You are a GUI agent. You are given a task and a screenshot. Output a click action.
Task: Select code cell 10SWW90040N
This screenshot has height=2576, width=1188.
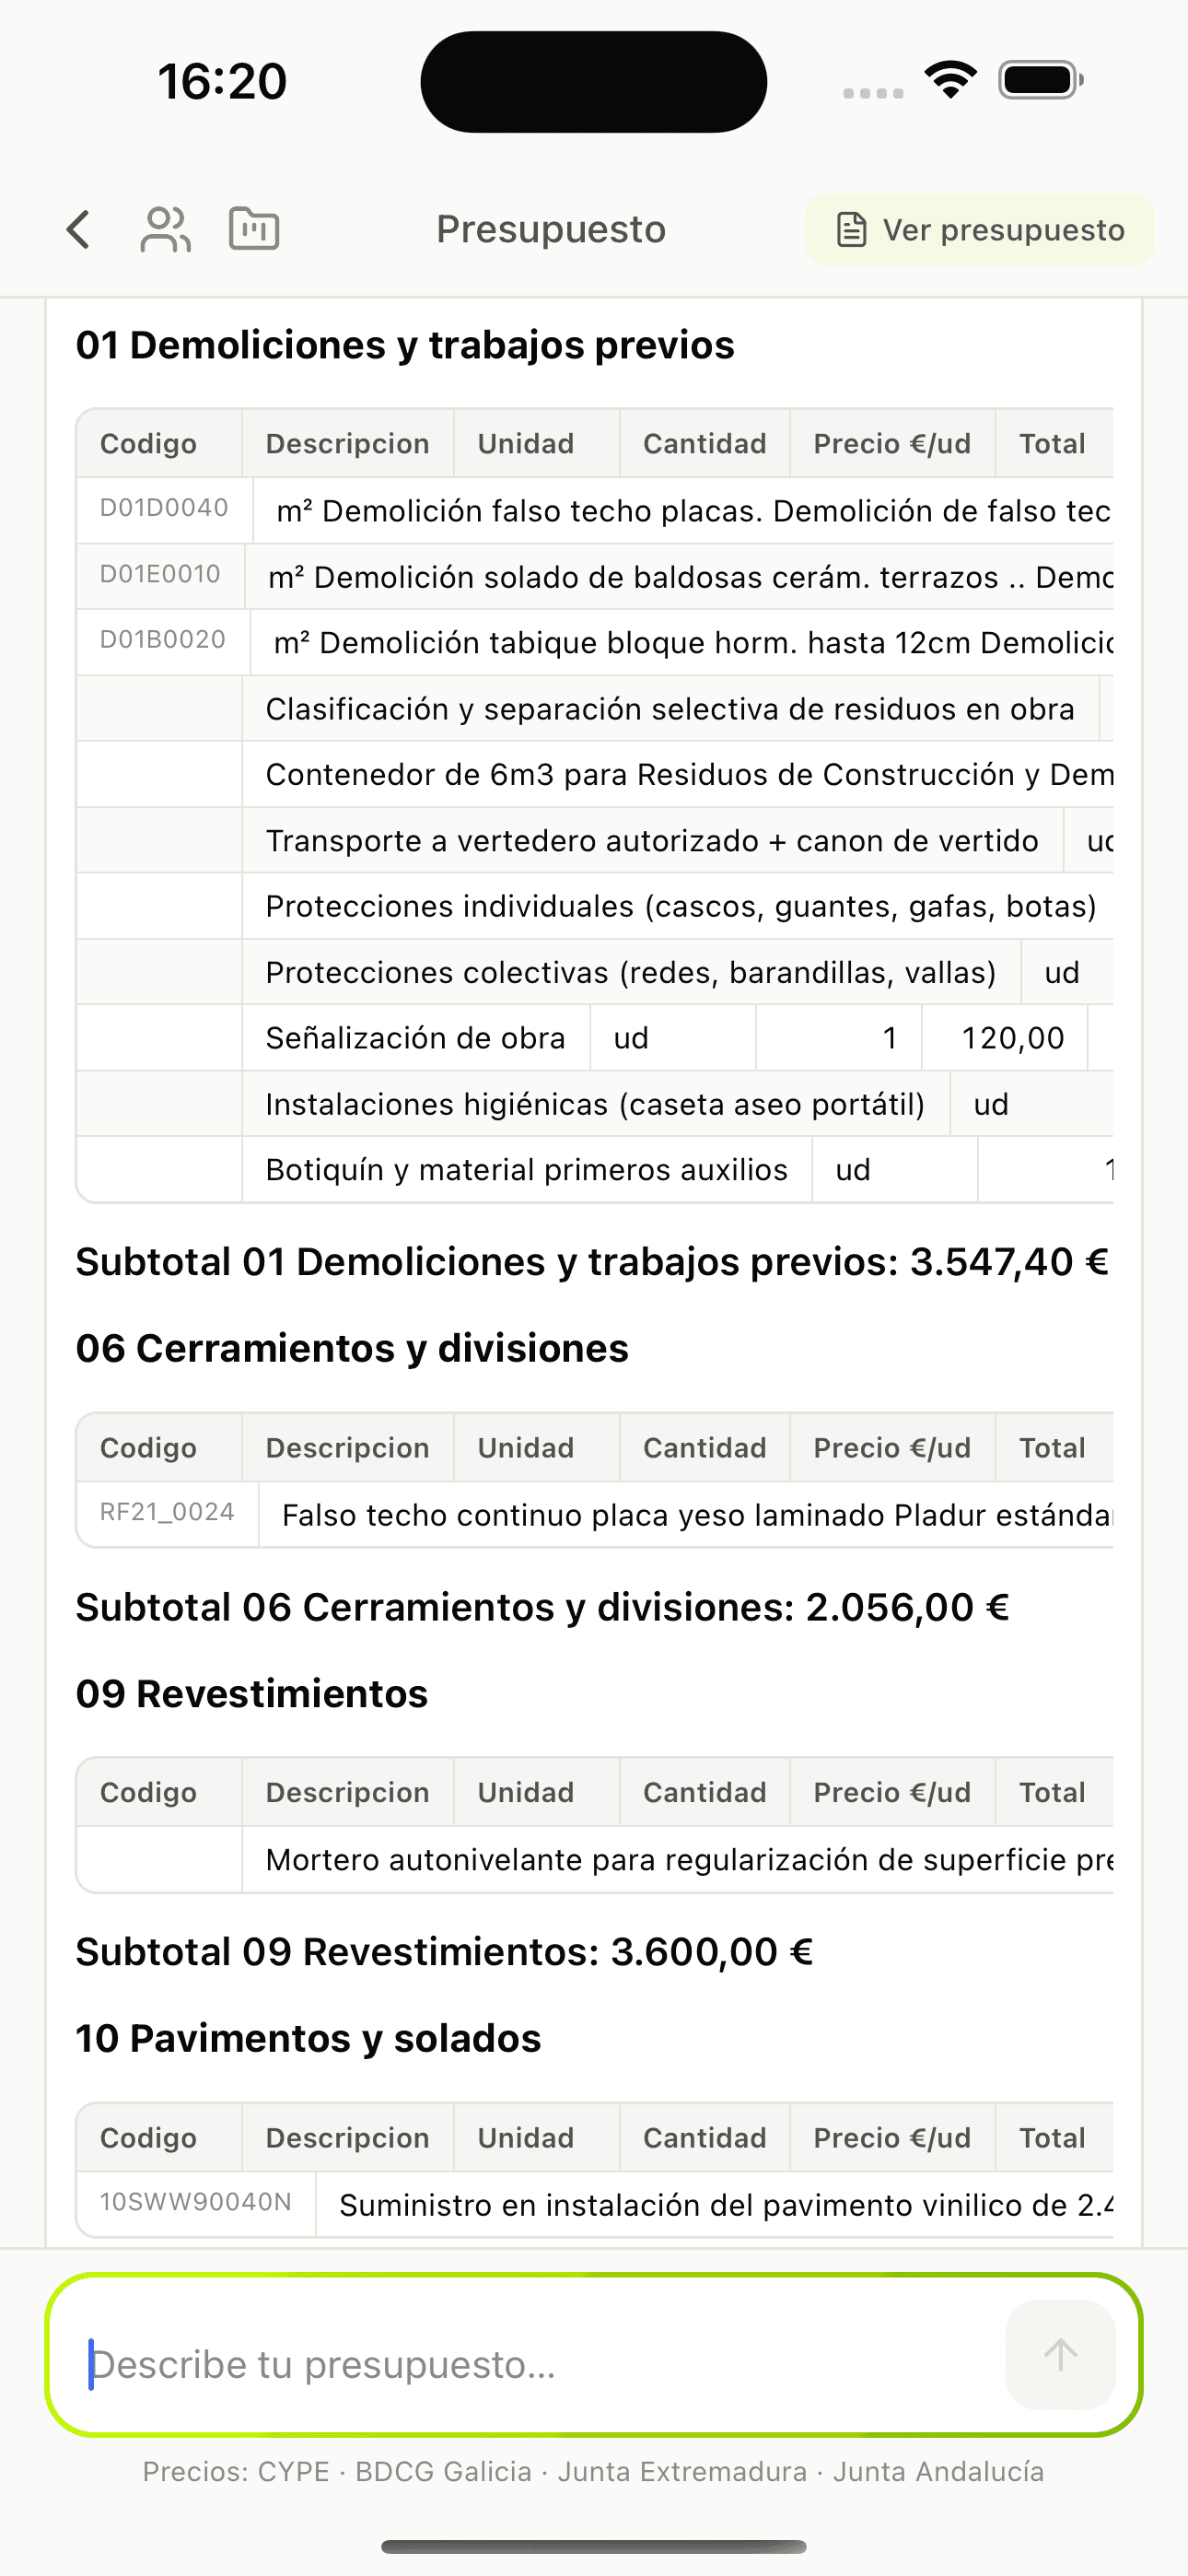[x=195, y=2202]
